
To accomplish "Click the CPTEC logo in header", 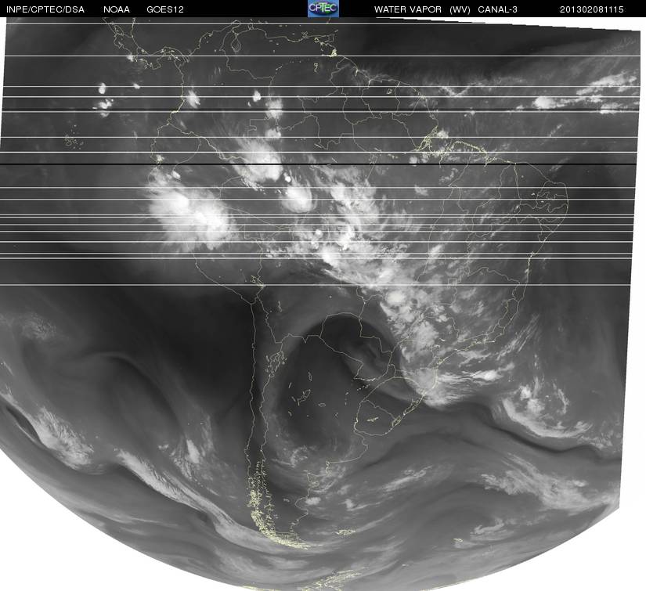I will point(323,9).
